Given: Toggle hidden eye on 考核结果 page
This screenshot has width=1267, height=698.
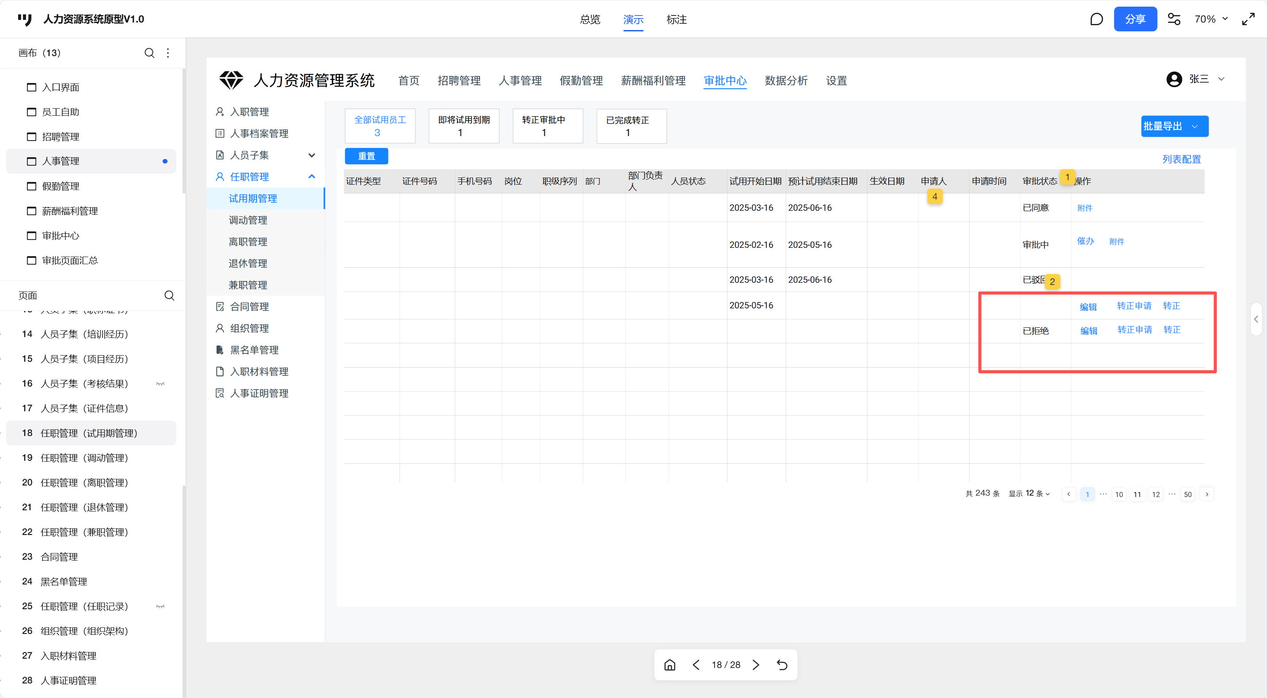Looking at the screenshot, I should (160, 383).
